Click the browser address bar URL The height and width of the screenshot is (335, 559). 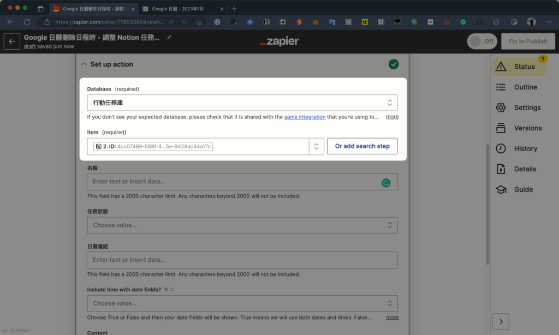(109, 22)
